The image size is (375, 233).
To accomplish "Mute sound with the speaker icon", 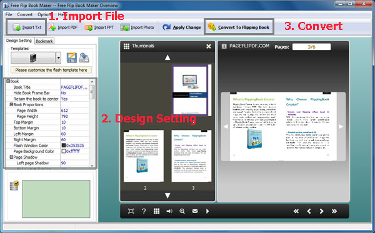I will pos(169,211).
